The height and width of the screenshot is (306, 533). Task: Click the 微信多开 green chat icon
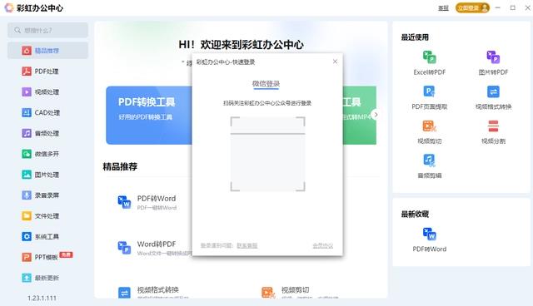point(27,154)
